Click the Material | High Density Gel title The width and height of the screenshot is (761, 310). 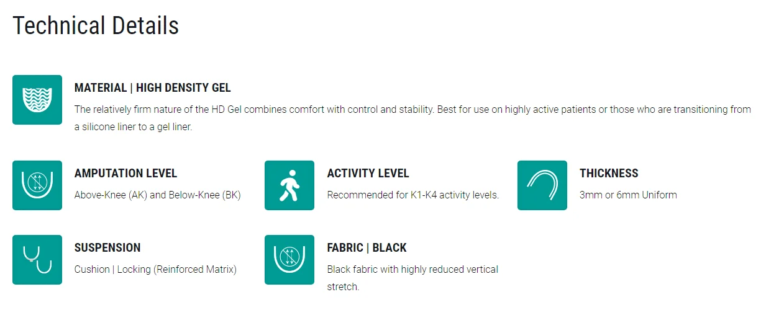click(x=152, y=88)
